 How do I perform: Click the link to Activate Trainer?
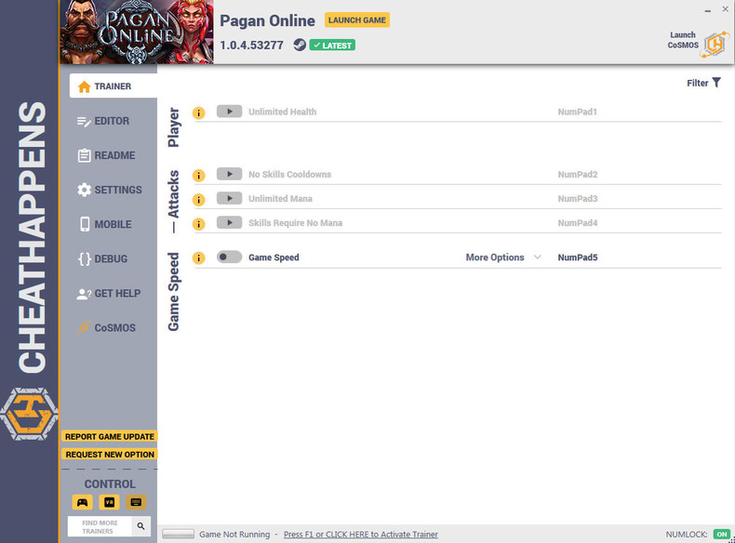(361, 534)
